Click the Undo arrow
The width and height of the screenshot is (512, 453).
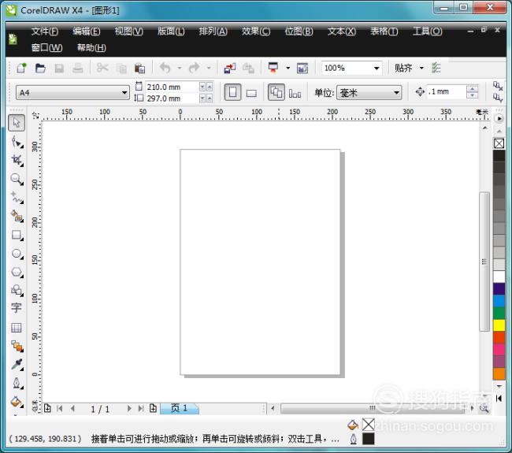pos(165,68)
